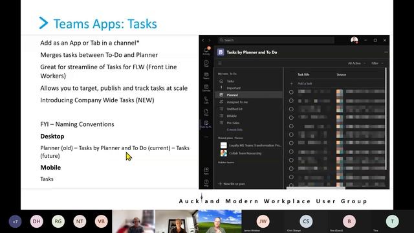Select the Untitled list
The width and height of the screenshot is (414, 233).
pos(249,109)
